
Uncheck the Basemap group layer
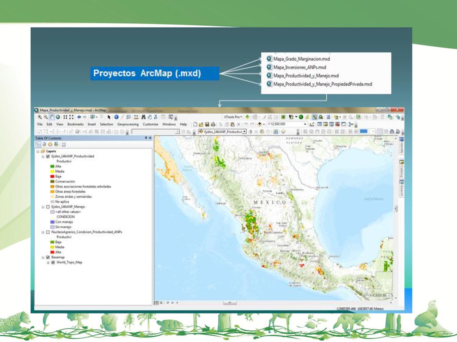pyautogui.click(x=48, y=257)
